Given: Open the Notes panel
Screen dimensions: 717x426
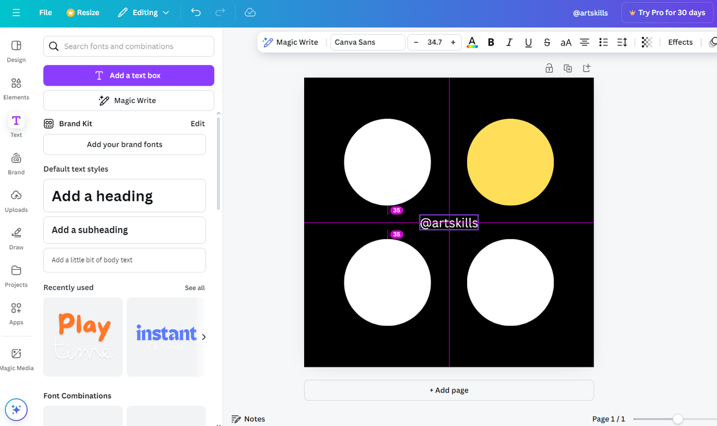Looking at the screenshot, I should (248, 419).
